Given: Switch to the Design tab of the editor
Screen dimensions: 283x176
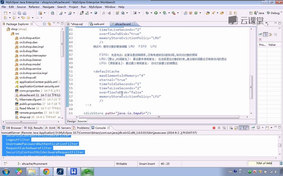Looking at the screenshot, I should point(71,121).
